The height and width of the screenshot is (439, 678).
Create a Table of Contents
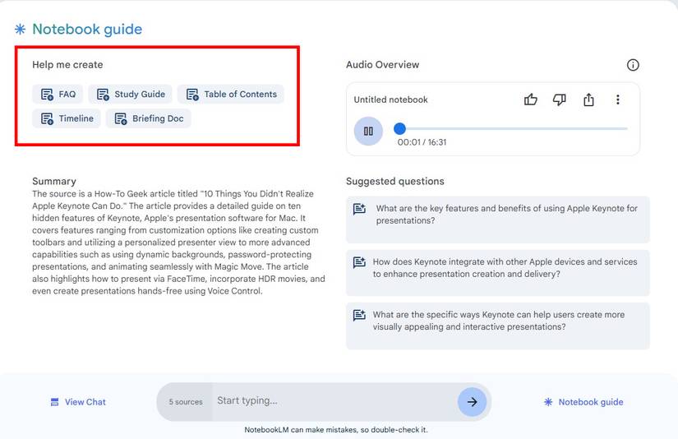231,95
